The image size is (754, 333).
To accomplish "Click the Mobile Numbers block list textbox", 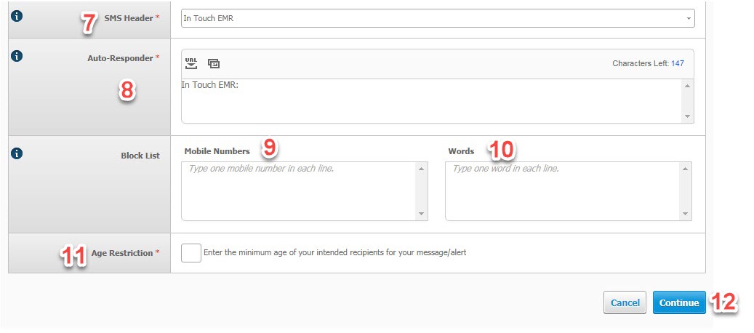I will [299, 191].
